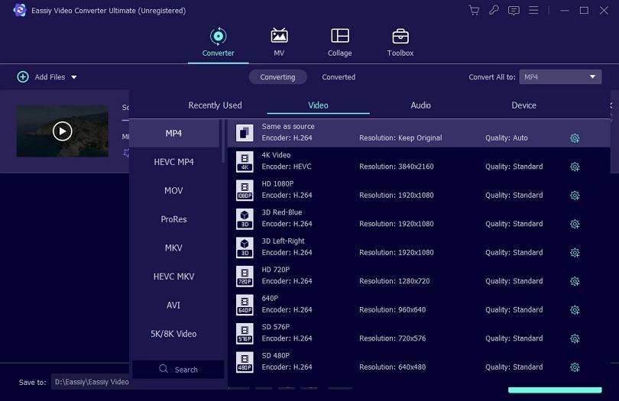Image resolution: width=619 pixels, height=401 pixels.
Task: Open settings gear for HD 1080P preset
Action: click(x=575, y=196)
